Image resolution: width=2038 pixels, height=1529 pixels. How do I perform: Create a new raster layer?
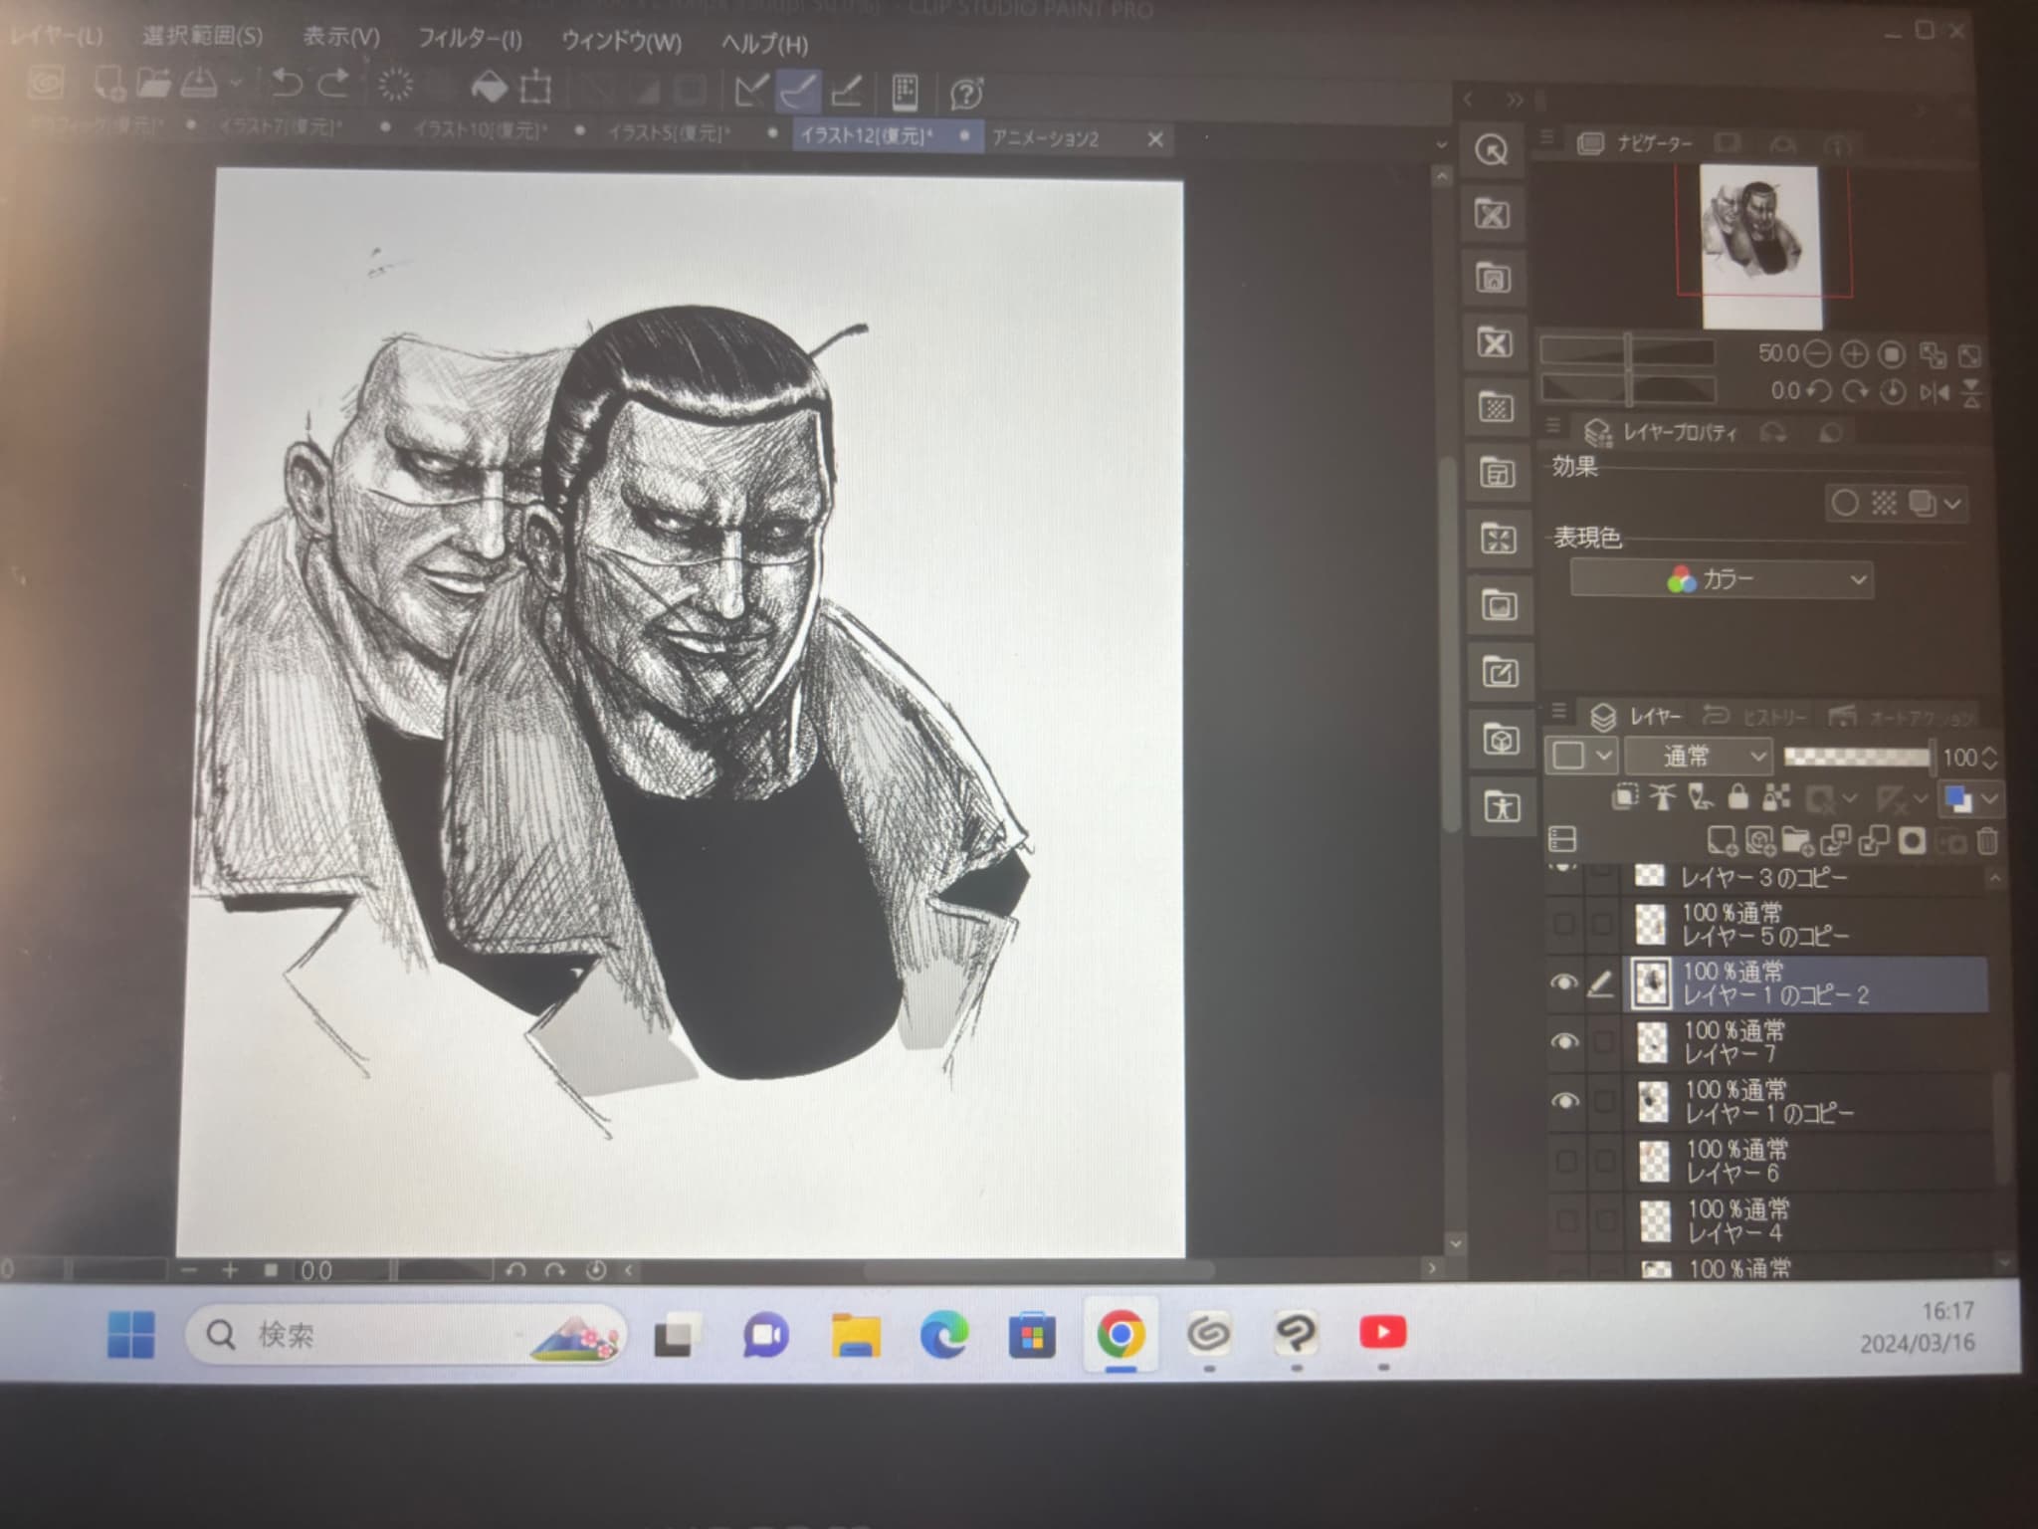(x=1722, y=842)
